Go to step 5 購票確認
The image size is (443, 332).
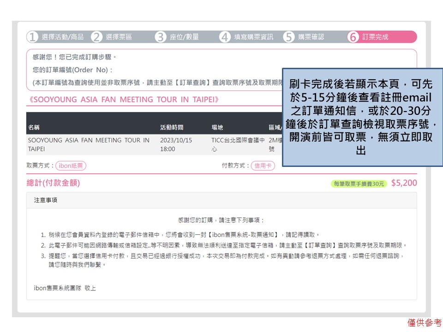[304, 37]
